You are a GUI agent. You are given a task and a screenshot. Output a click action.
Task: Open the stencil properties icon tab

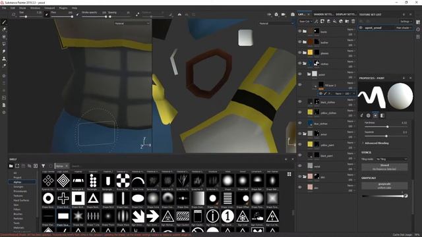(375, 116)
